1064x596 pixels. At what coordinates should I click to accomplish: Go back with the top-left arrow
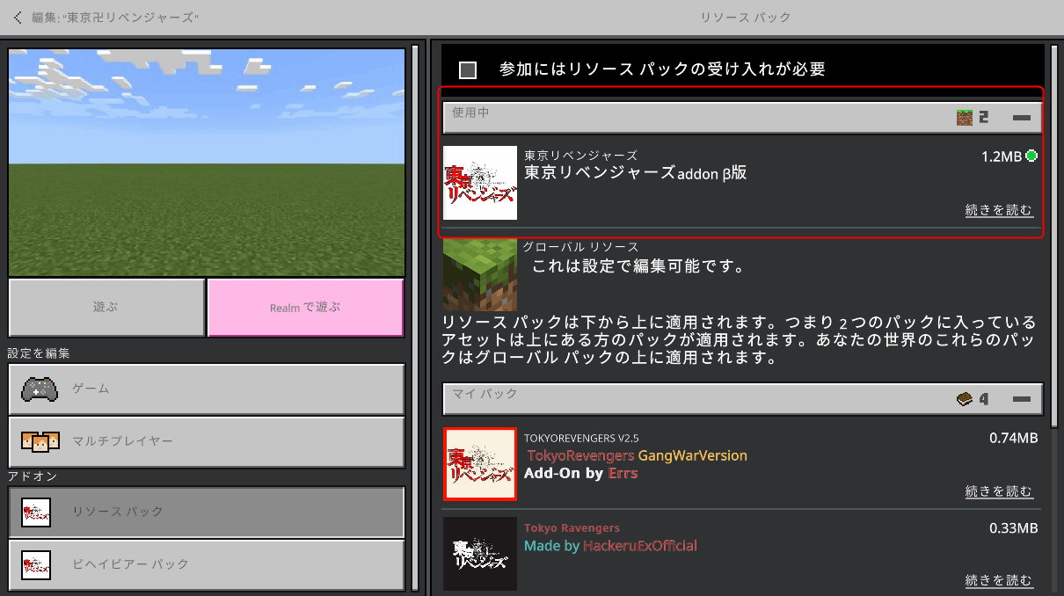click(x=18, y=17)
